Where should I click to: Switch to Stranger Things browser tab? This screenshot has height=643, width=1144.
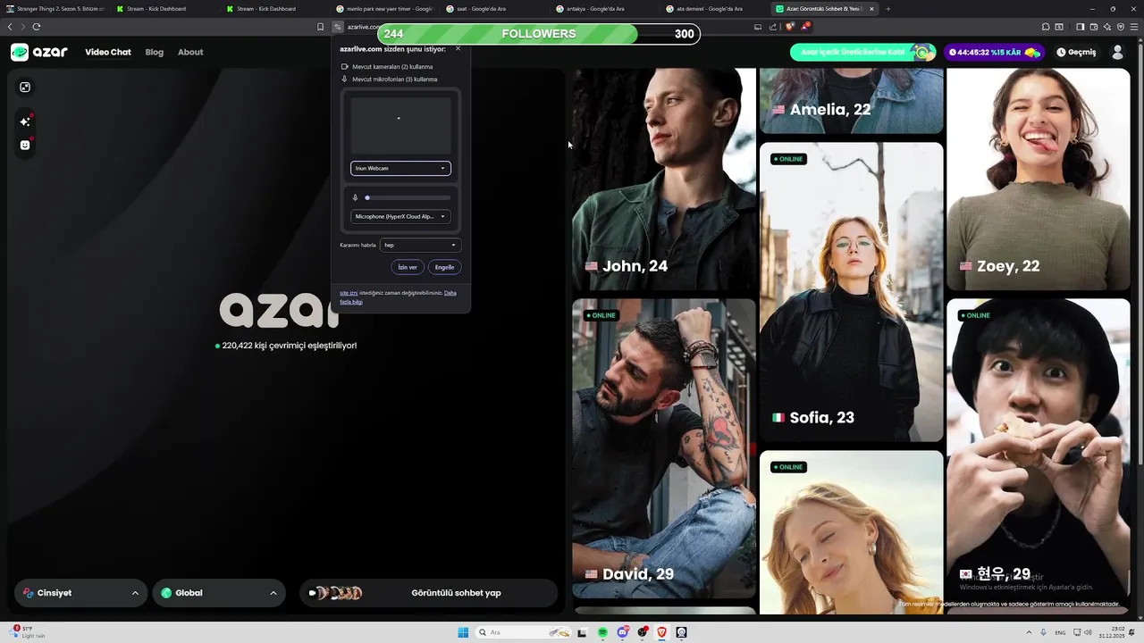[55, 9]
